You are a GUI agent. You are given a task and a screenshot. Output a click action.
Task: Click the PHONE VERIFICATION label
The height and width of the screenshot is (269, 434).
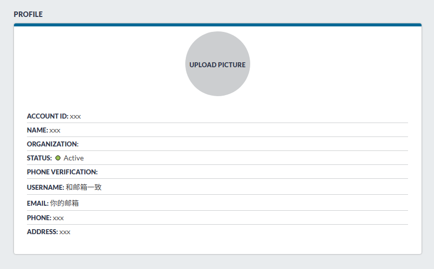pos(62,172)
